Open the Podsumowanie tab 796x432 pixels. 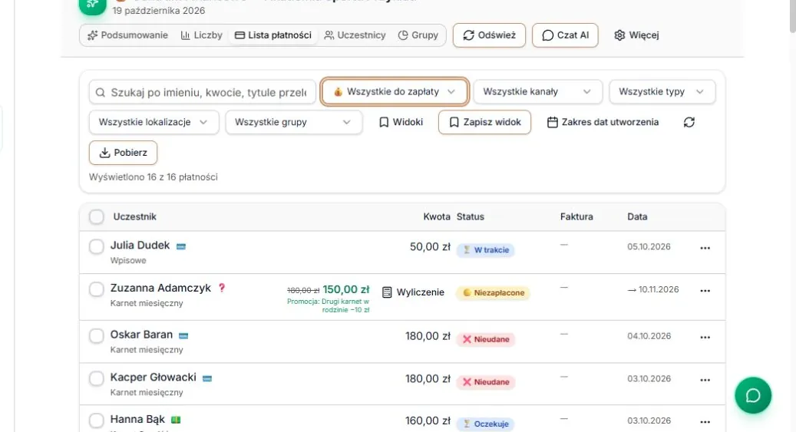point(127,35)
